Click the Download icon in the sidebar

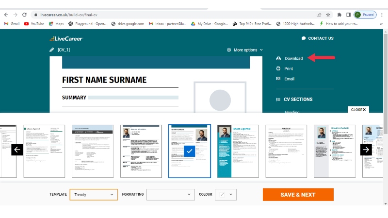(x=278, y=58)
